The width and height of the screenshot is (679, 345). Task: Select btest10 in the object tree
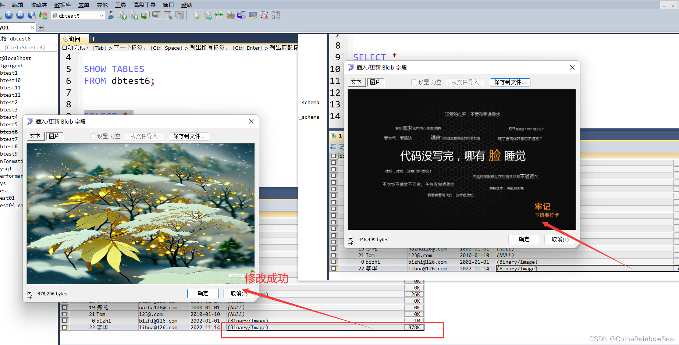(x=10, y=80)
